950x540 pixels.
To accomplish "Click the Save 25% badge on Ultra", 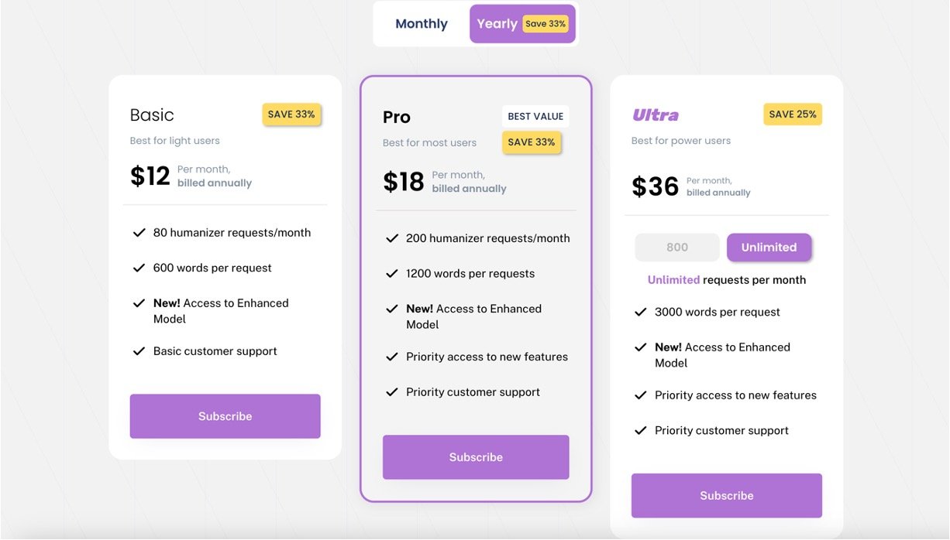I will point(793,114).
